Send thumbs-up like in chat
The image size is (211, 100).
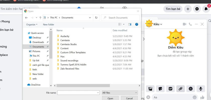pyautogui.click(x=202, y=97)
